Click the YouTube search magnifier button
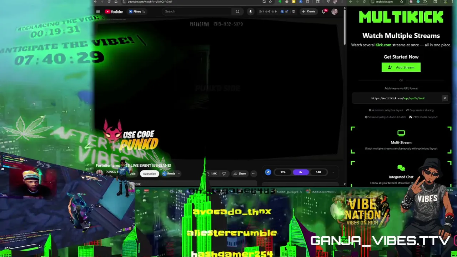 click(x=237, y=11)
